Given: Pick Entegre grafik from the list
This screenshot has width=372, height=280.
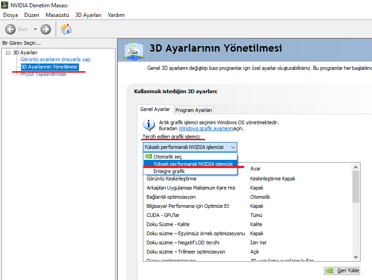Looking at the screenshot, I should [x=169, y=171].
